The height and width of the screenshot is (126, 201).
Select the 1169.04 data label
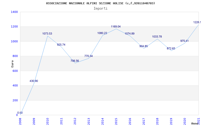coord(116,27)
